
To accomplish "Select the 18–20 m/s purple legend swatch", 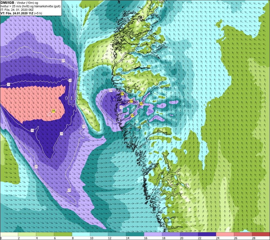I will coord(171,234).
